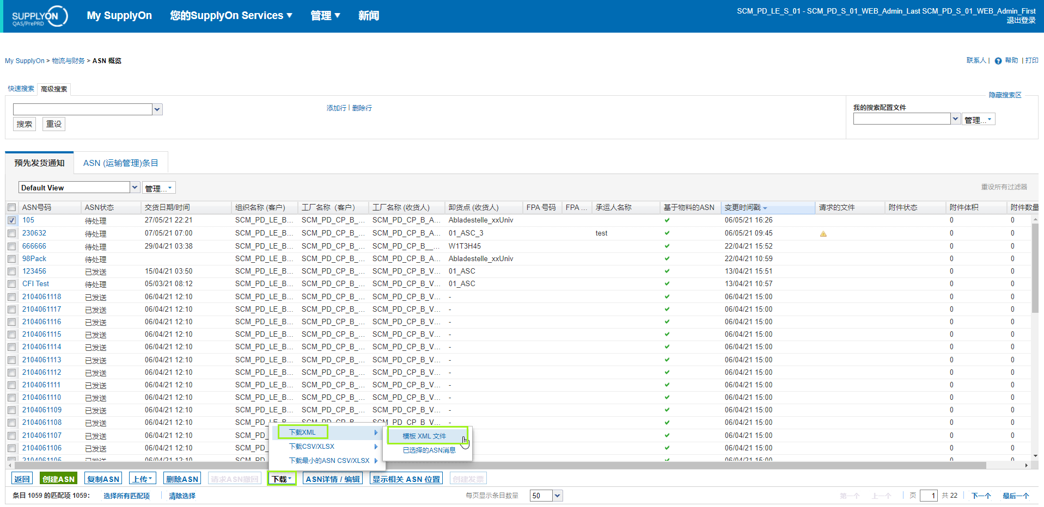Screen dimensions: 1044x507
Task: Click 选择所有匹配项 link
Action: point(126,496)
